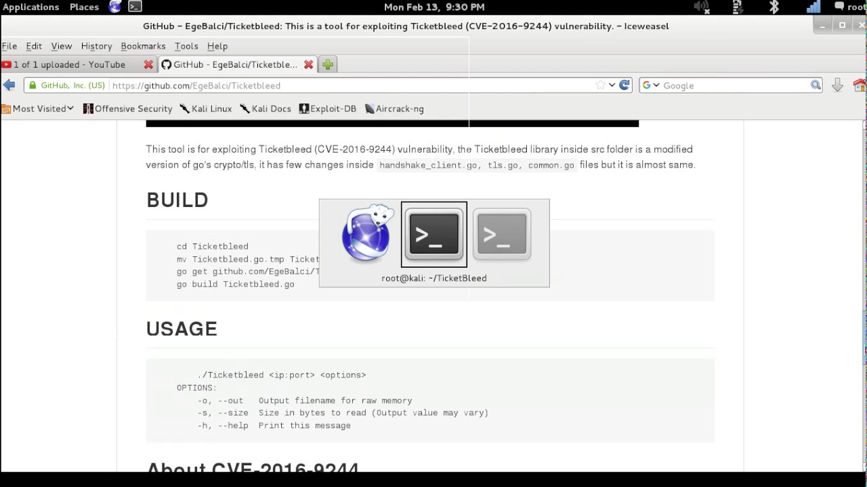This screenshot has width=867, height=487.
Task: Open the Kali Docs bookmark
Action: click(x=266, y=108)
